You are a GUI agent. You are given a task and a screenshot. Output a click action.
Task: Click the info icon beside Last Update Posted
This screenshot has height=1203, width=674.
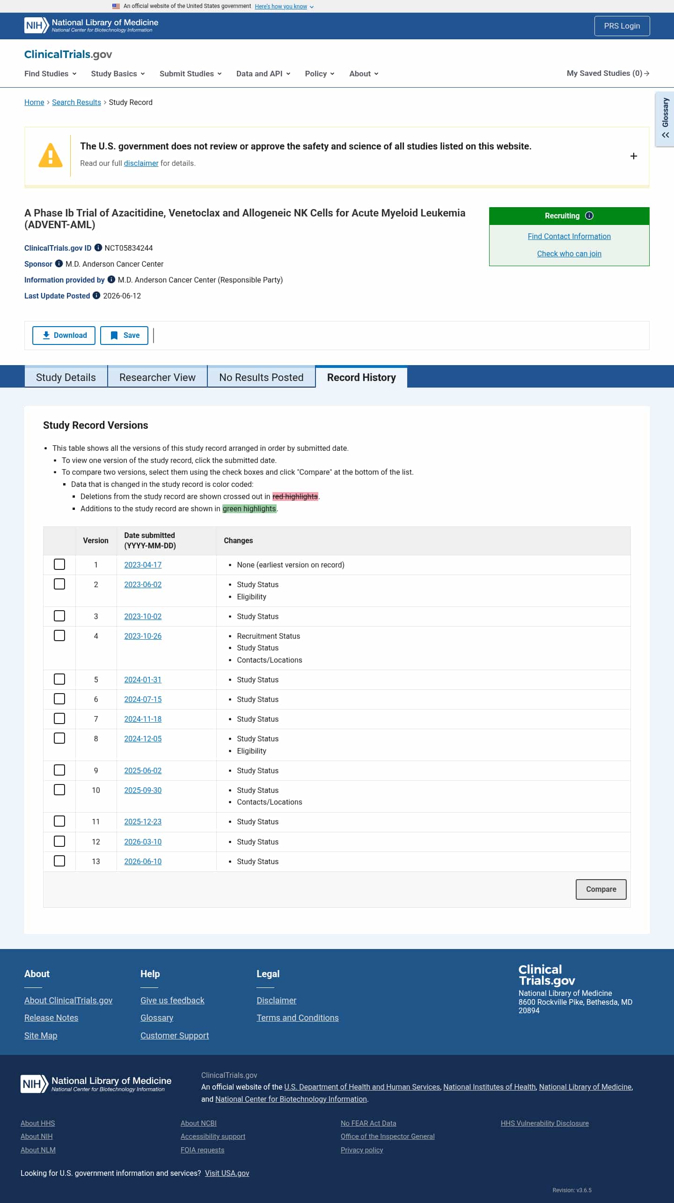(x=96, y=295)
